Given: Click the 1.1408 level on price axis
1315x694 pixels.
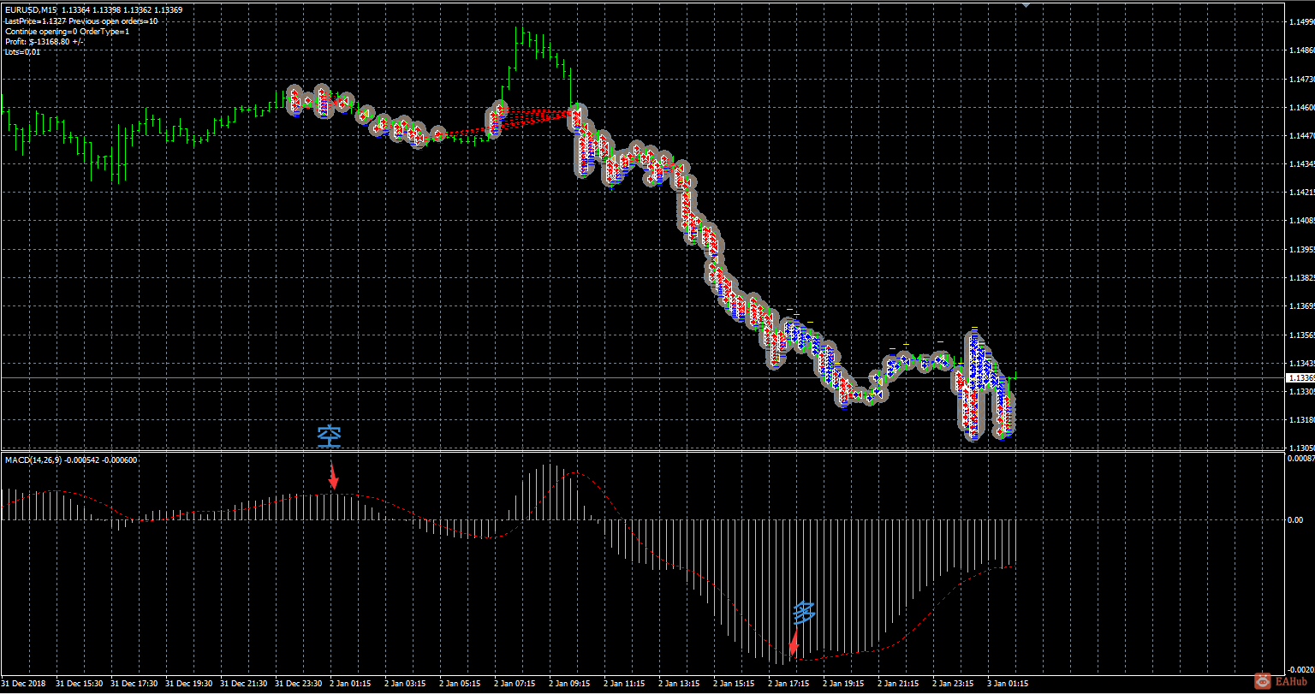Looking at the screenshot, I should tap(1301, 221).
